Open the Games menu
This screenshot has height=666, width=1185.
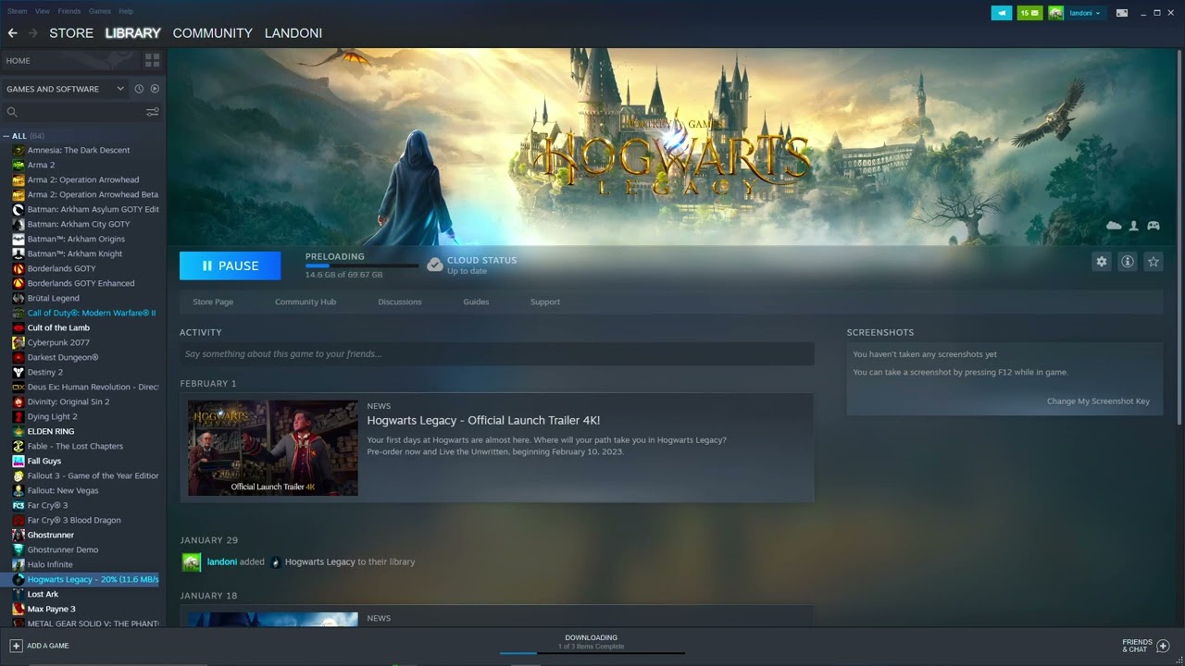[99, 11]
